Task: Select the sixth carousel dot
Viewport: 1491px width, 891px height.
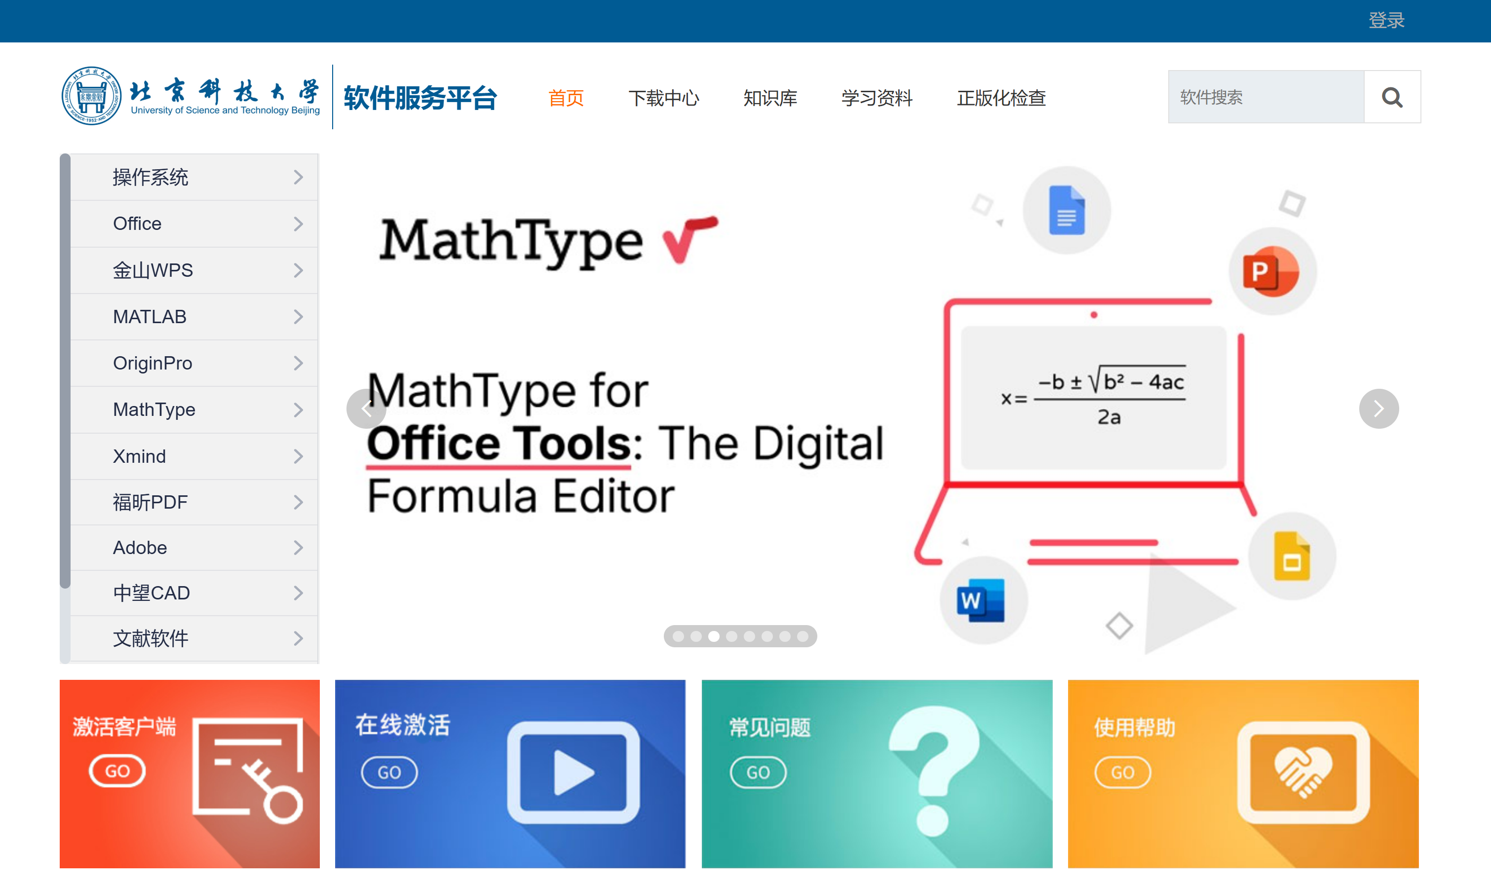Action: tap(767, 636)
